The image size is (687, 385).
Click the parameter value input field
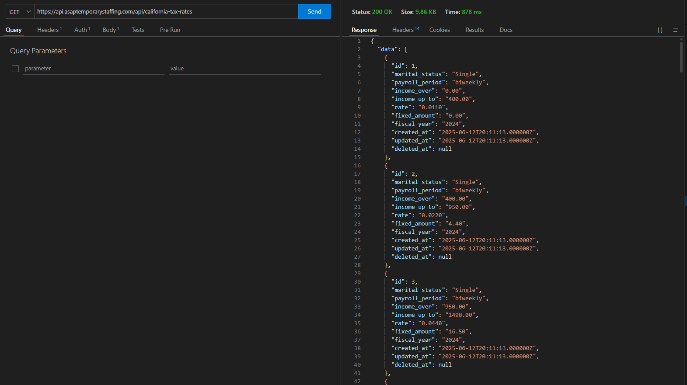245,69
